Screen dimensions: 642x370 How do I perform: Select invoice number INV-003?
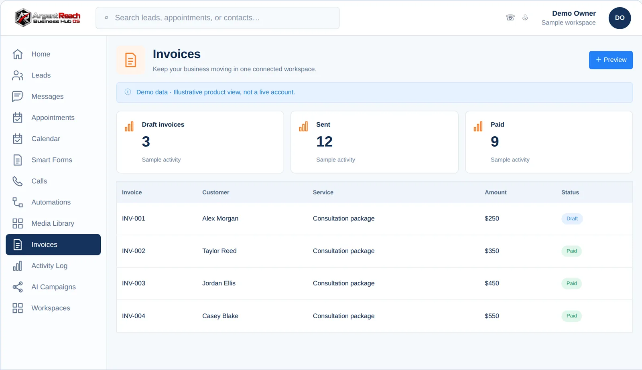pyautogui.click(x=134, y=283)
